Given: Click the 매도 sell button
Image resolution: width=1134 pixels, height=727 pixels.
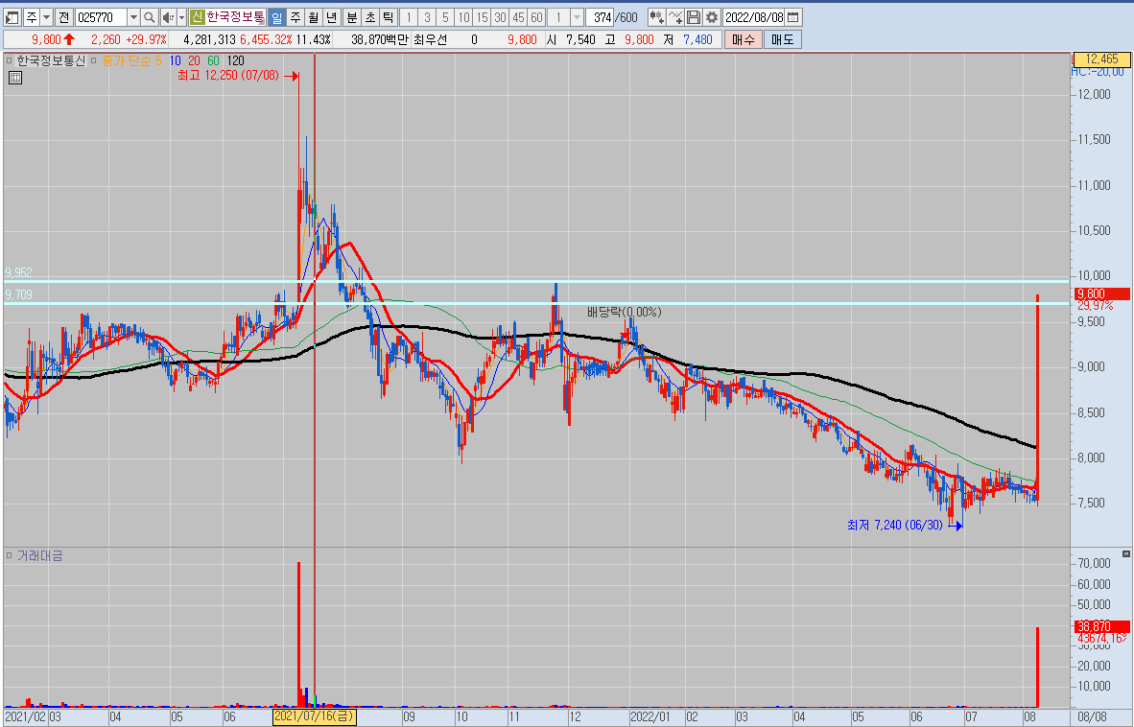Looking at the screenshot, I should pyautogui.click(x=783, y=39).
